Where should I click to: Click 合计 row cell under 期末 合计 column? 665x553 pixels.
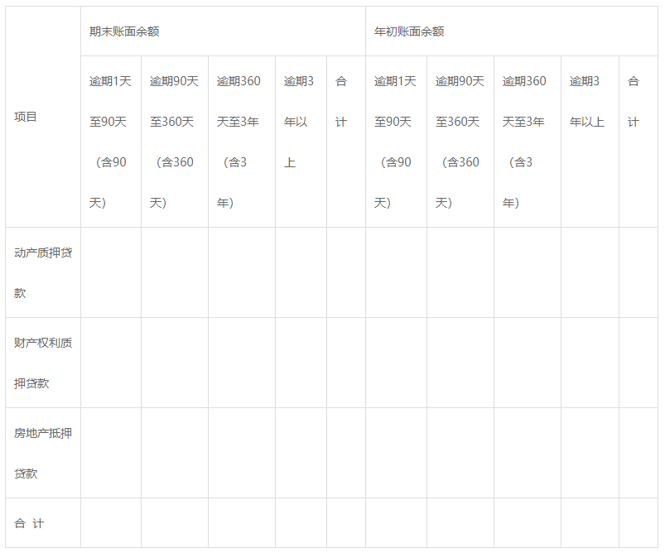pyautogui.click(x=345, y=523)
